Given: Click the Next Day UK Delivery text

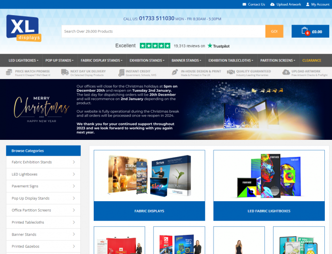Looking at the screenshot, I should (x=88, y=71).
